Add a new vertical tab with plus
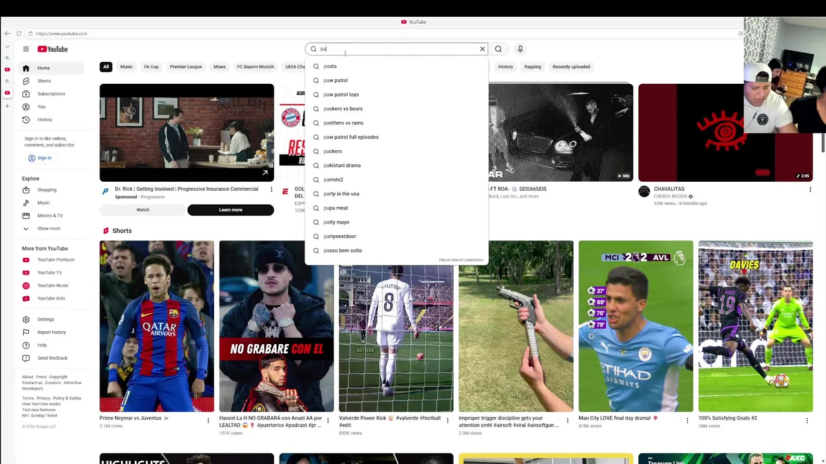The height and width of the screenshot is (464, 826). point(7,105)
